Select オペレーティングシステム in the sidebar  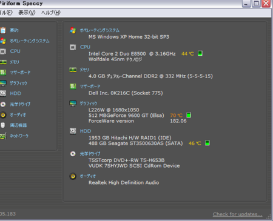pos(30,41)
